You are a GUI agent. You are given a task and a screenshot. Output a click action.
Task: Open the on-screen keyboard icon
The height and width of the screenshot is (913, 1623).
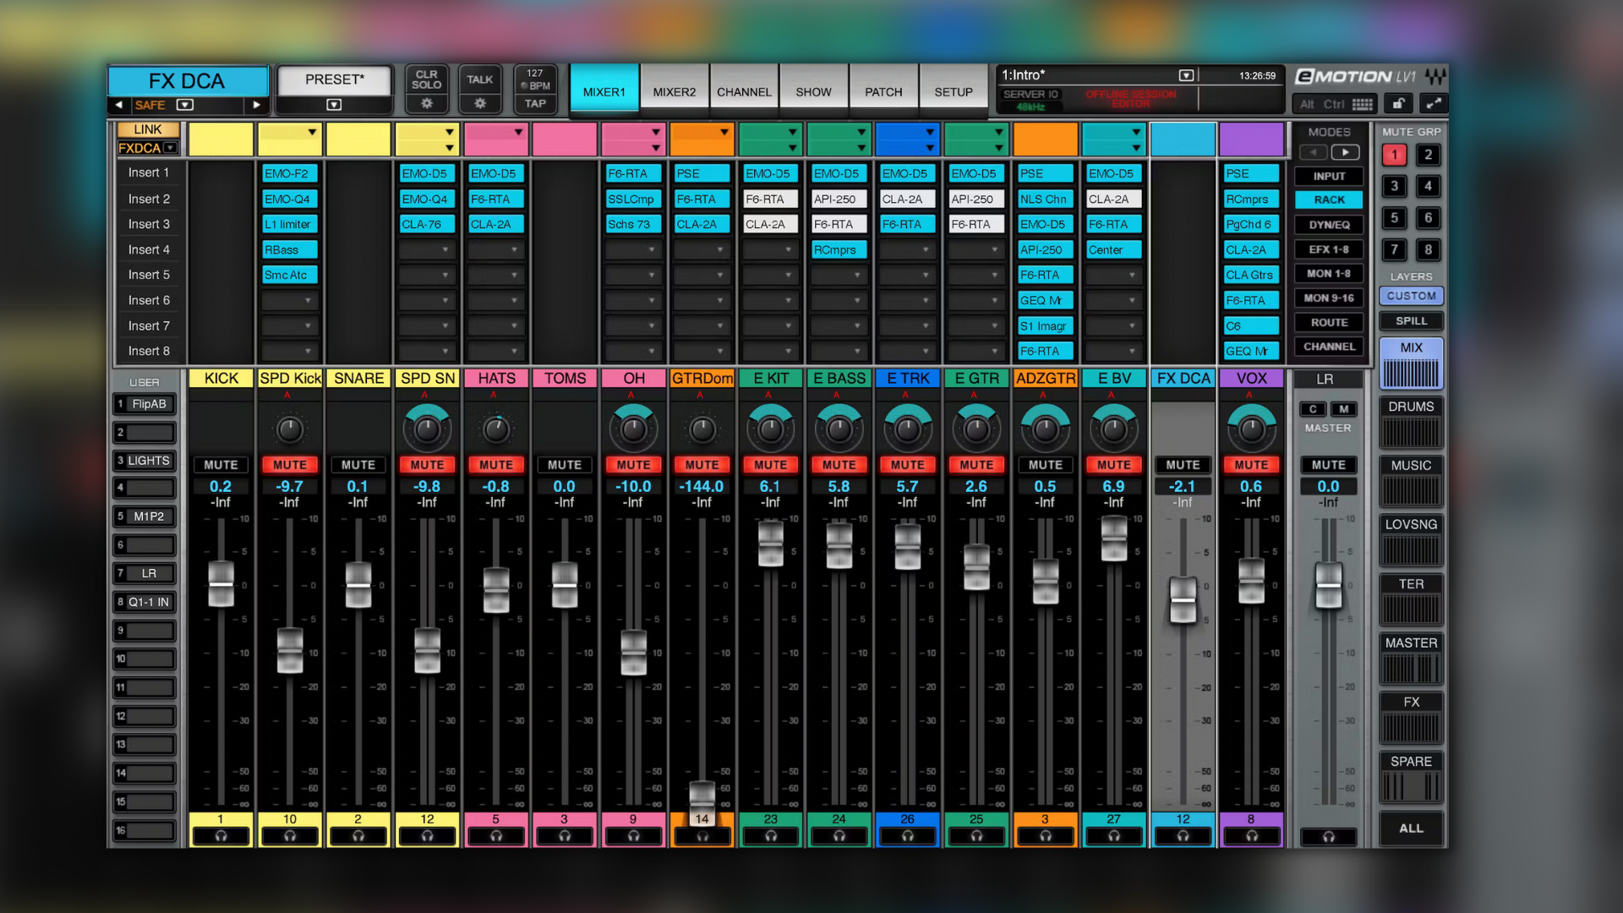1362,104
